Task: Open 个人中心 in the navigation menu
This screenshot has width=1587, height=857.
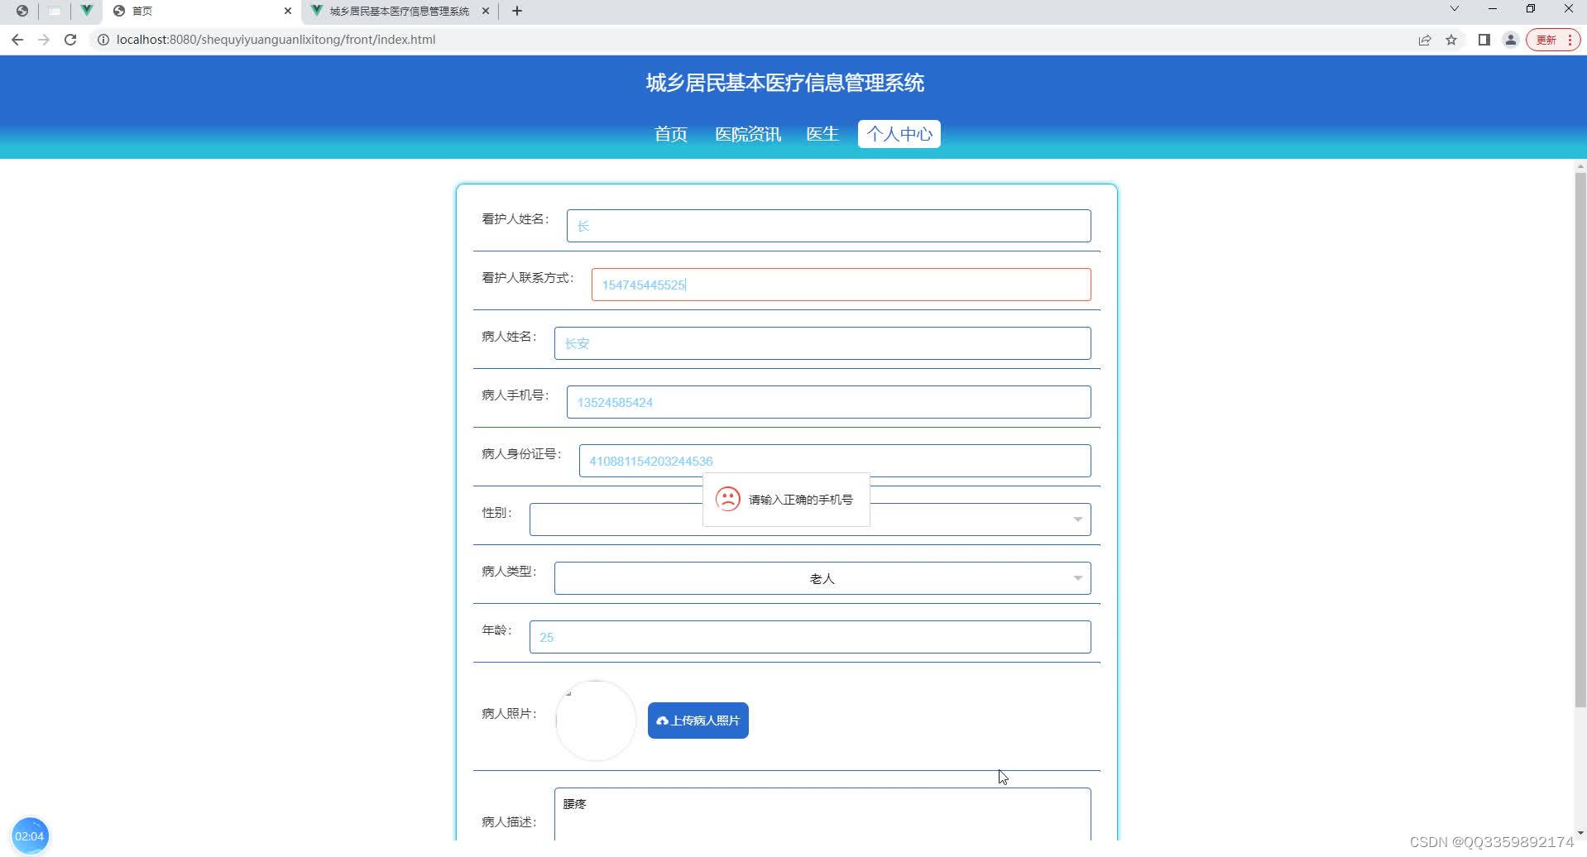Action: (899, 134)
